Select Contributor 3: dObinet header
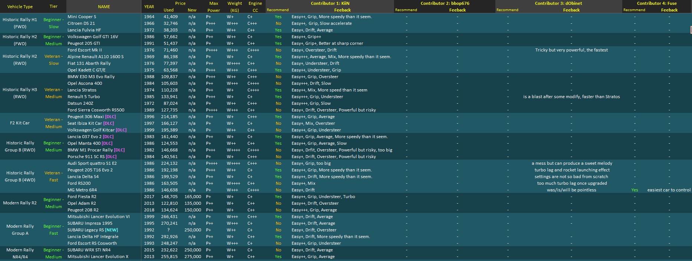This screenshot has height=261, width=692. click(558, 3)
